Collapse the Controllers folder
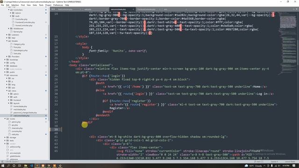 coord(8,10)
